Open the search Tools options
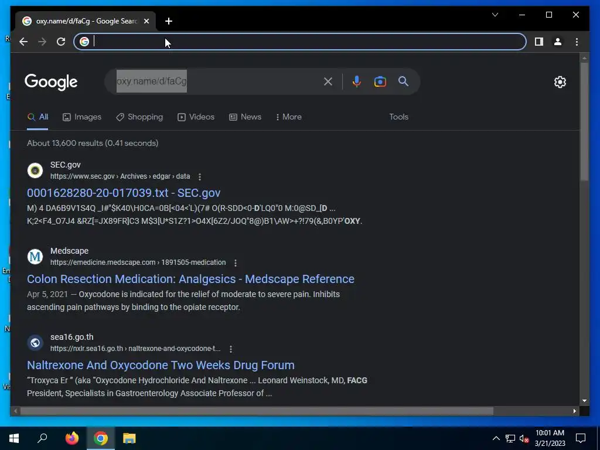600x450 pixels. click(x=398, y=117)
